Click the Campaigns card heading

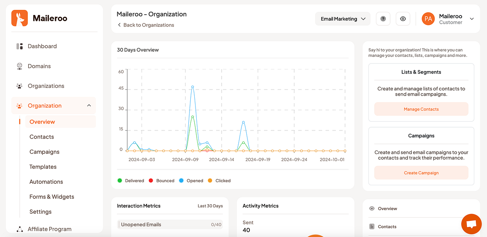tap(421, 136)
